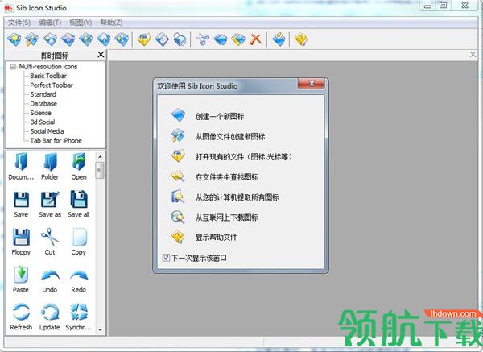Click the Save toolbar icon
The width and height of the screenshot is (483, 352).
click(162, 39)
